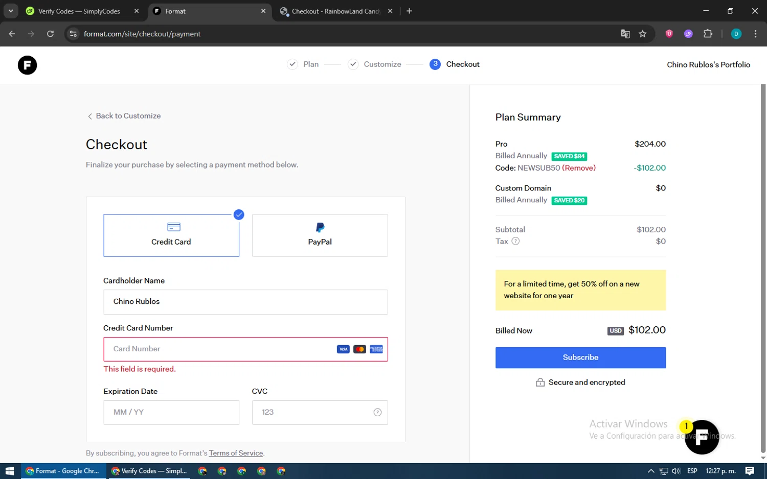Click the SAVED $84 badge
Image resolution: width=767 pixels, height=479 pixels.
(569, 156)
